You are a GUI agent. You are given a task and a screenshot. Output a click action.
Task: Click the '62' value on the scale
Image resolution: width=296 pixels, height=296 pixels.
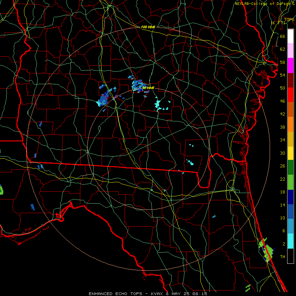click(x=283, y=49)
